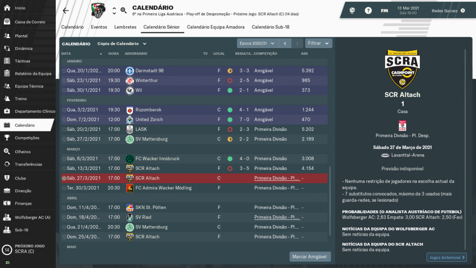Click the Jogos Anteriores button

[446, 258]
